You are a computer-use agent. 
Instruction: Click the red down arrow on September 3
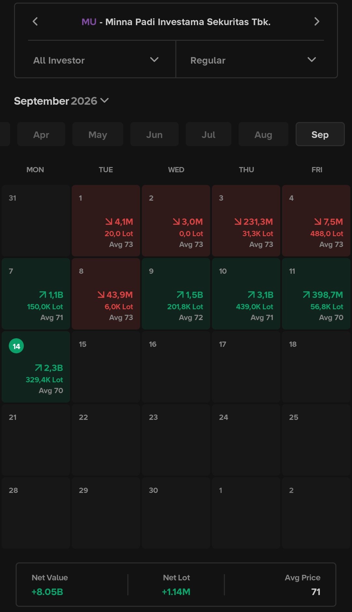pos(238,222)
